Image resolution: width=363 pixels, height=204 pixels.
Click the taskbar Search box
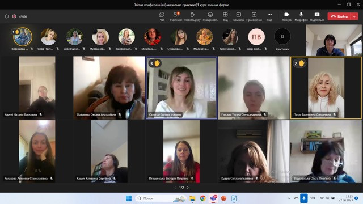click(x=161, y=198)
